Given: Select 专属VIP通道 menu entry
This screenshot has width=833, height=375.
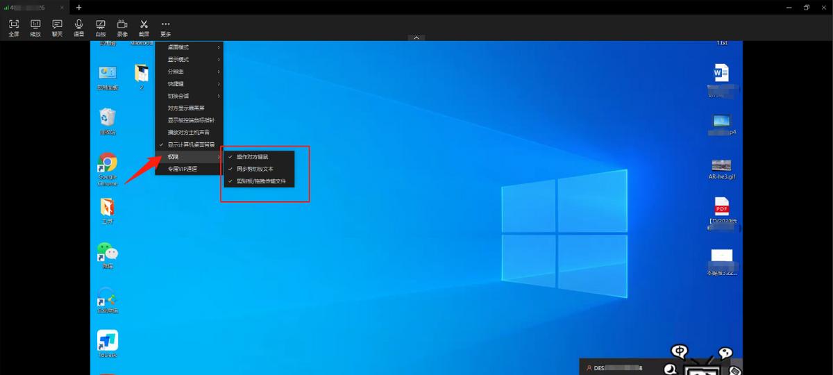Looking at the screenshot, I should click(x=189, y=169).
